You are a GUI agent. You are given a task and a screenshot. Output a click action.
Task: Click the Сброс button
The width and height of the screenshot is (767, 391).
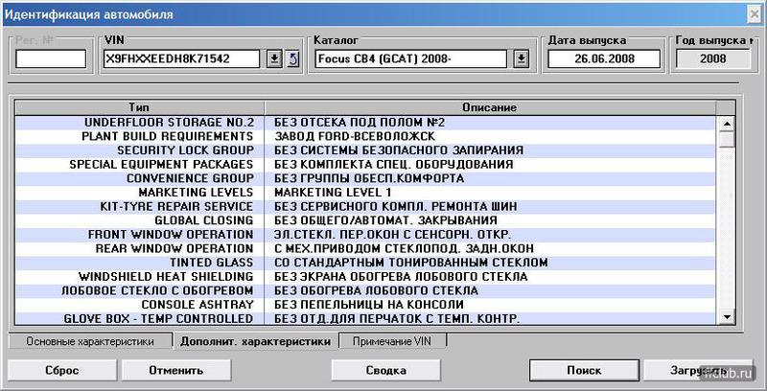point(62,370)
